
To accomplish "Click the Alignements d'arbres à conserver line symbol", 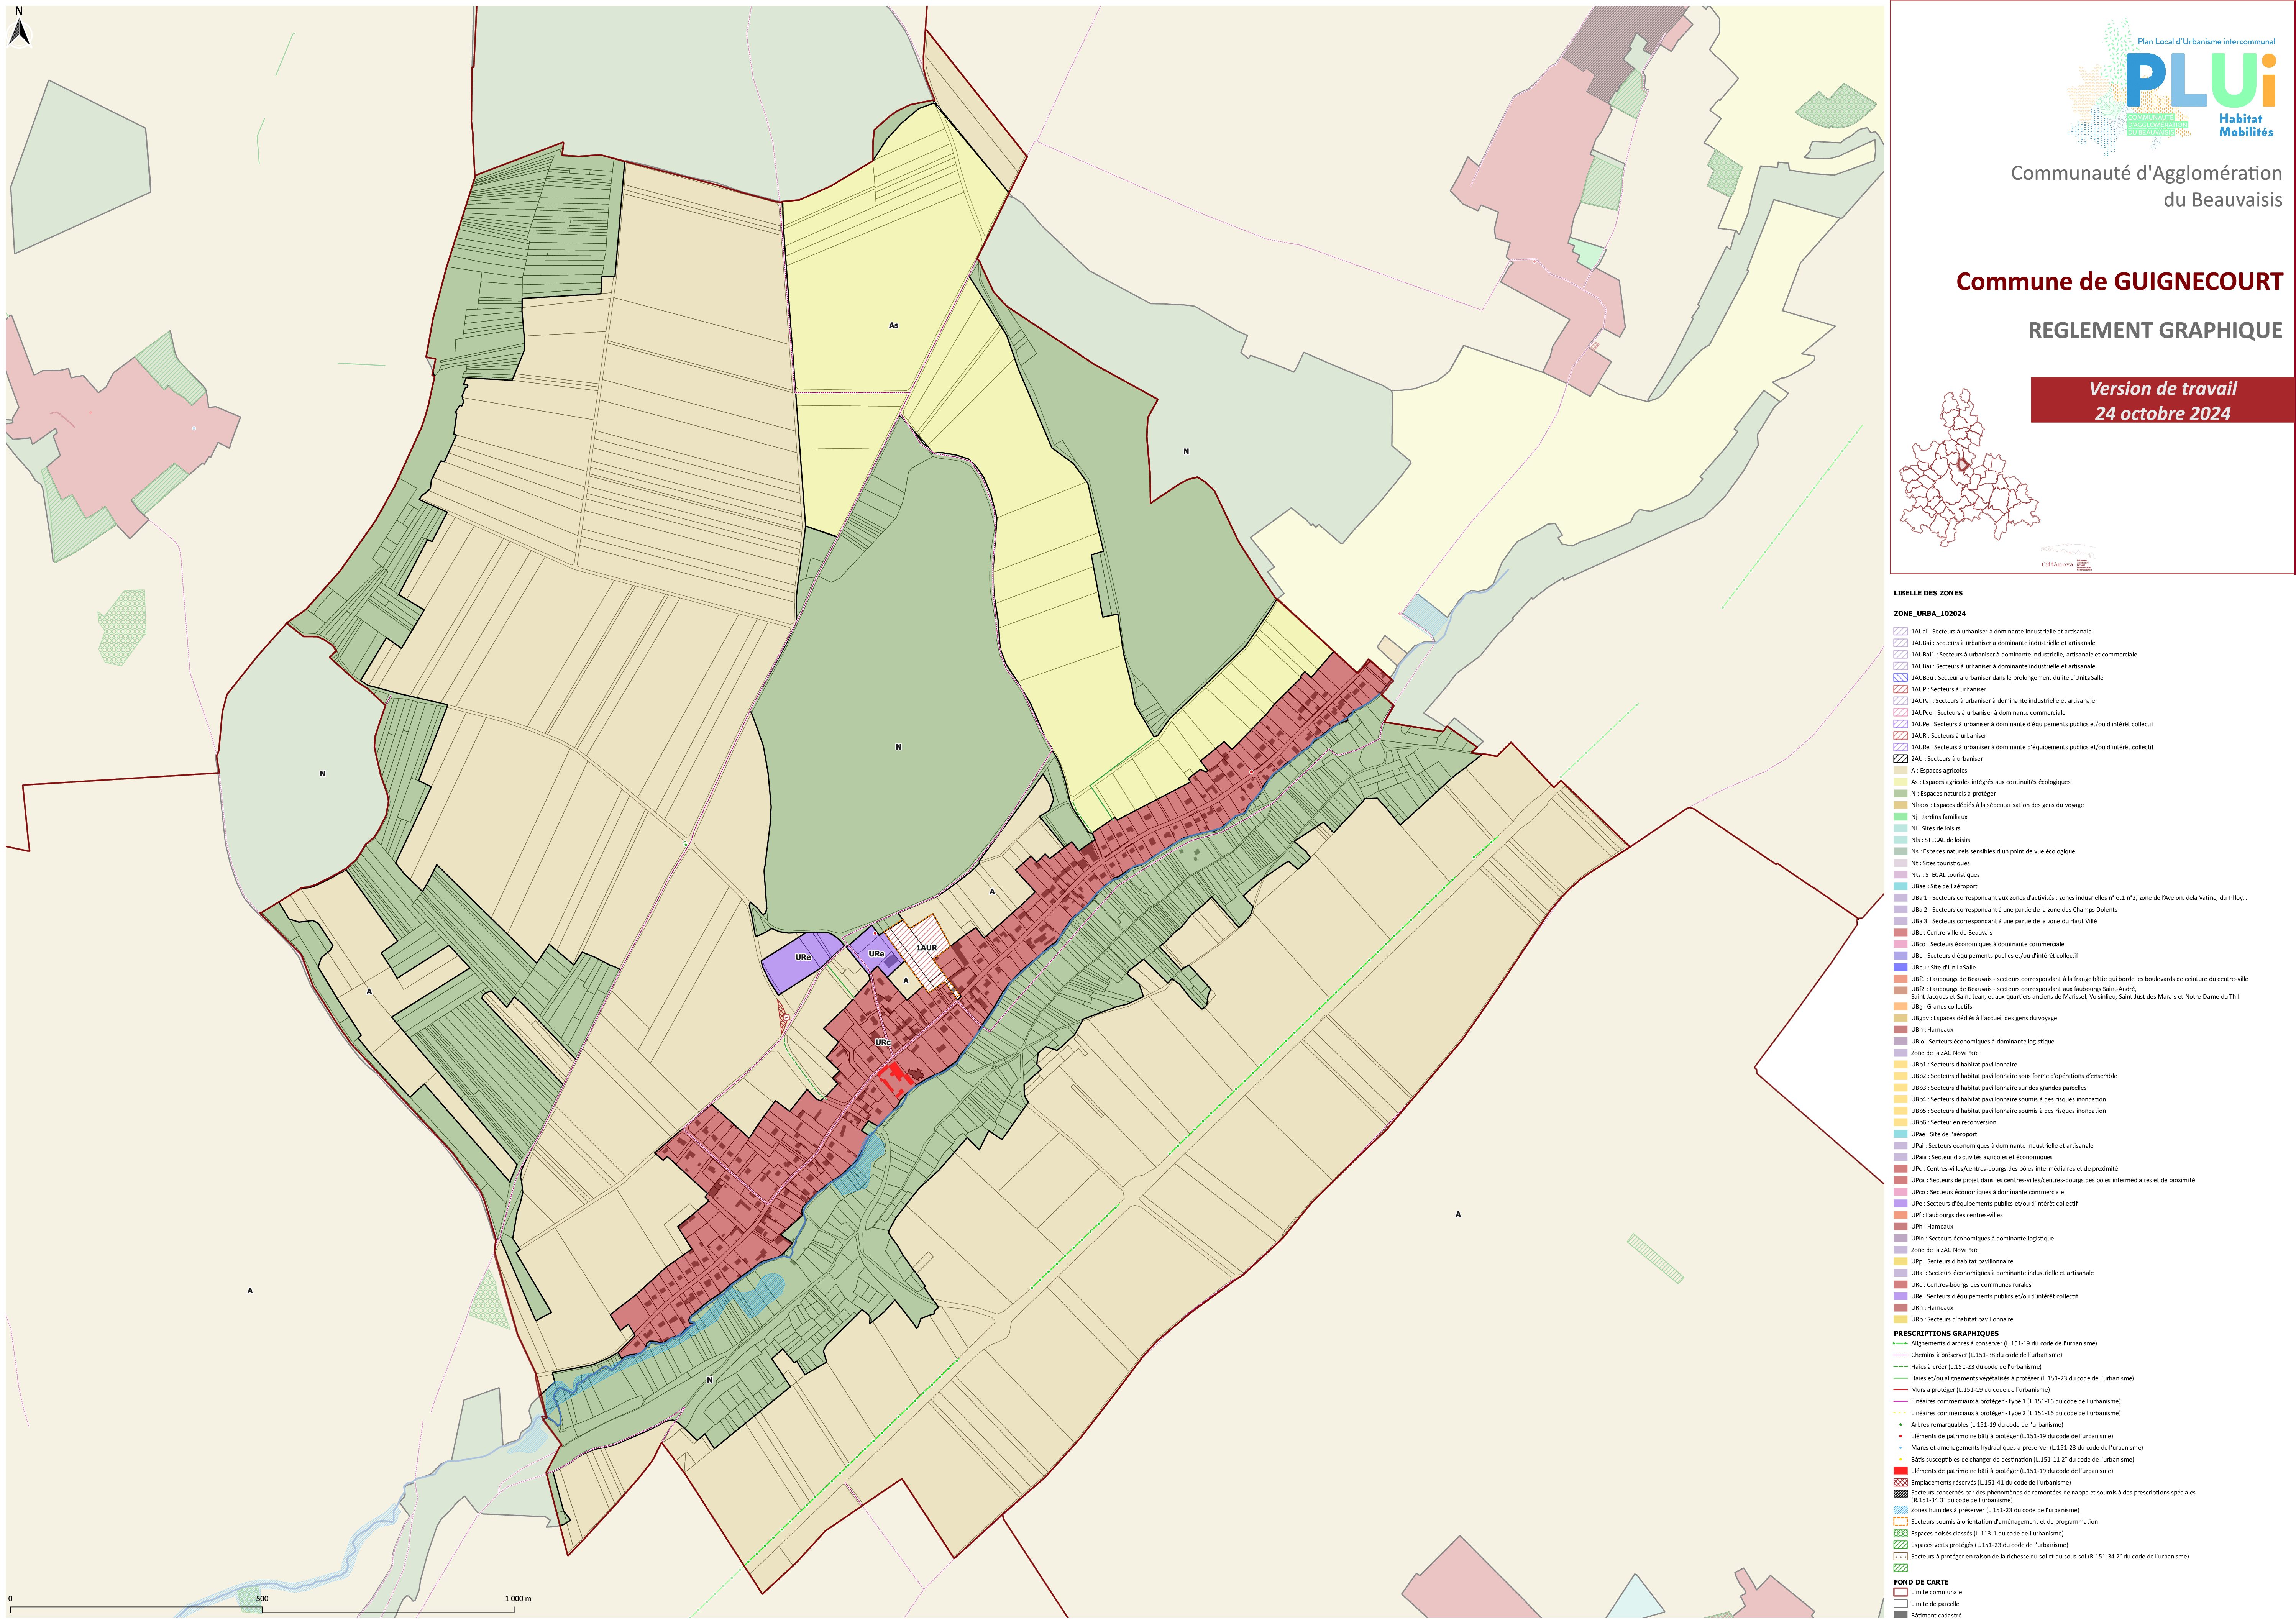I will (1900, 1344).
